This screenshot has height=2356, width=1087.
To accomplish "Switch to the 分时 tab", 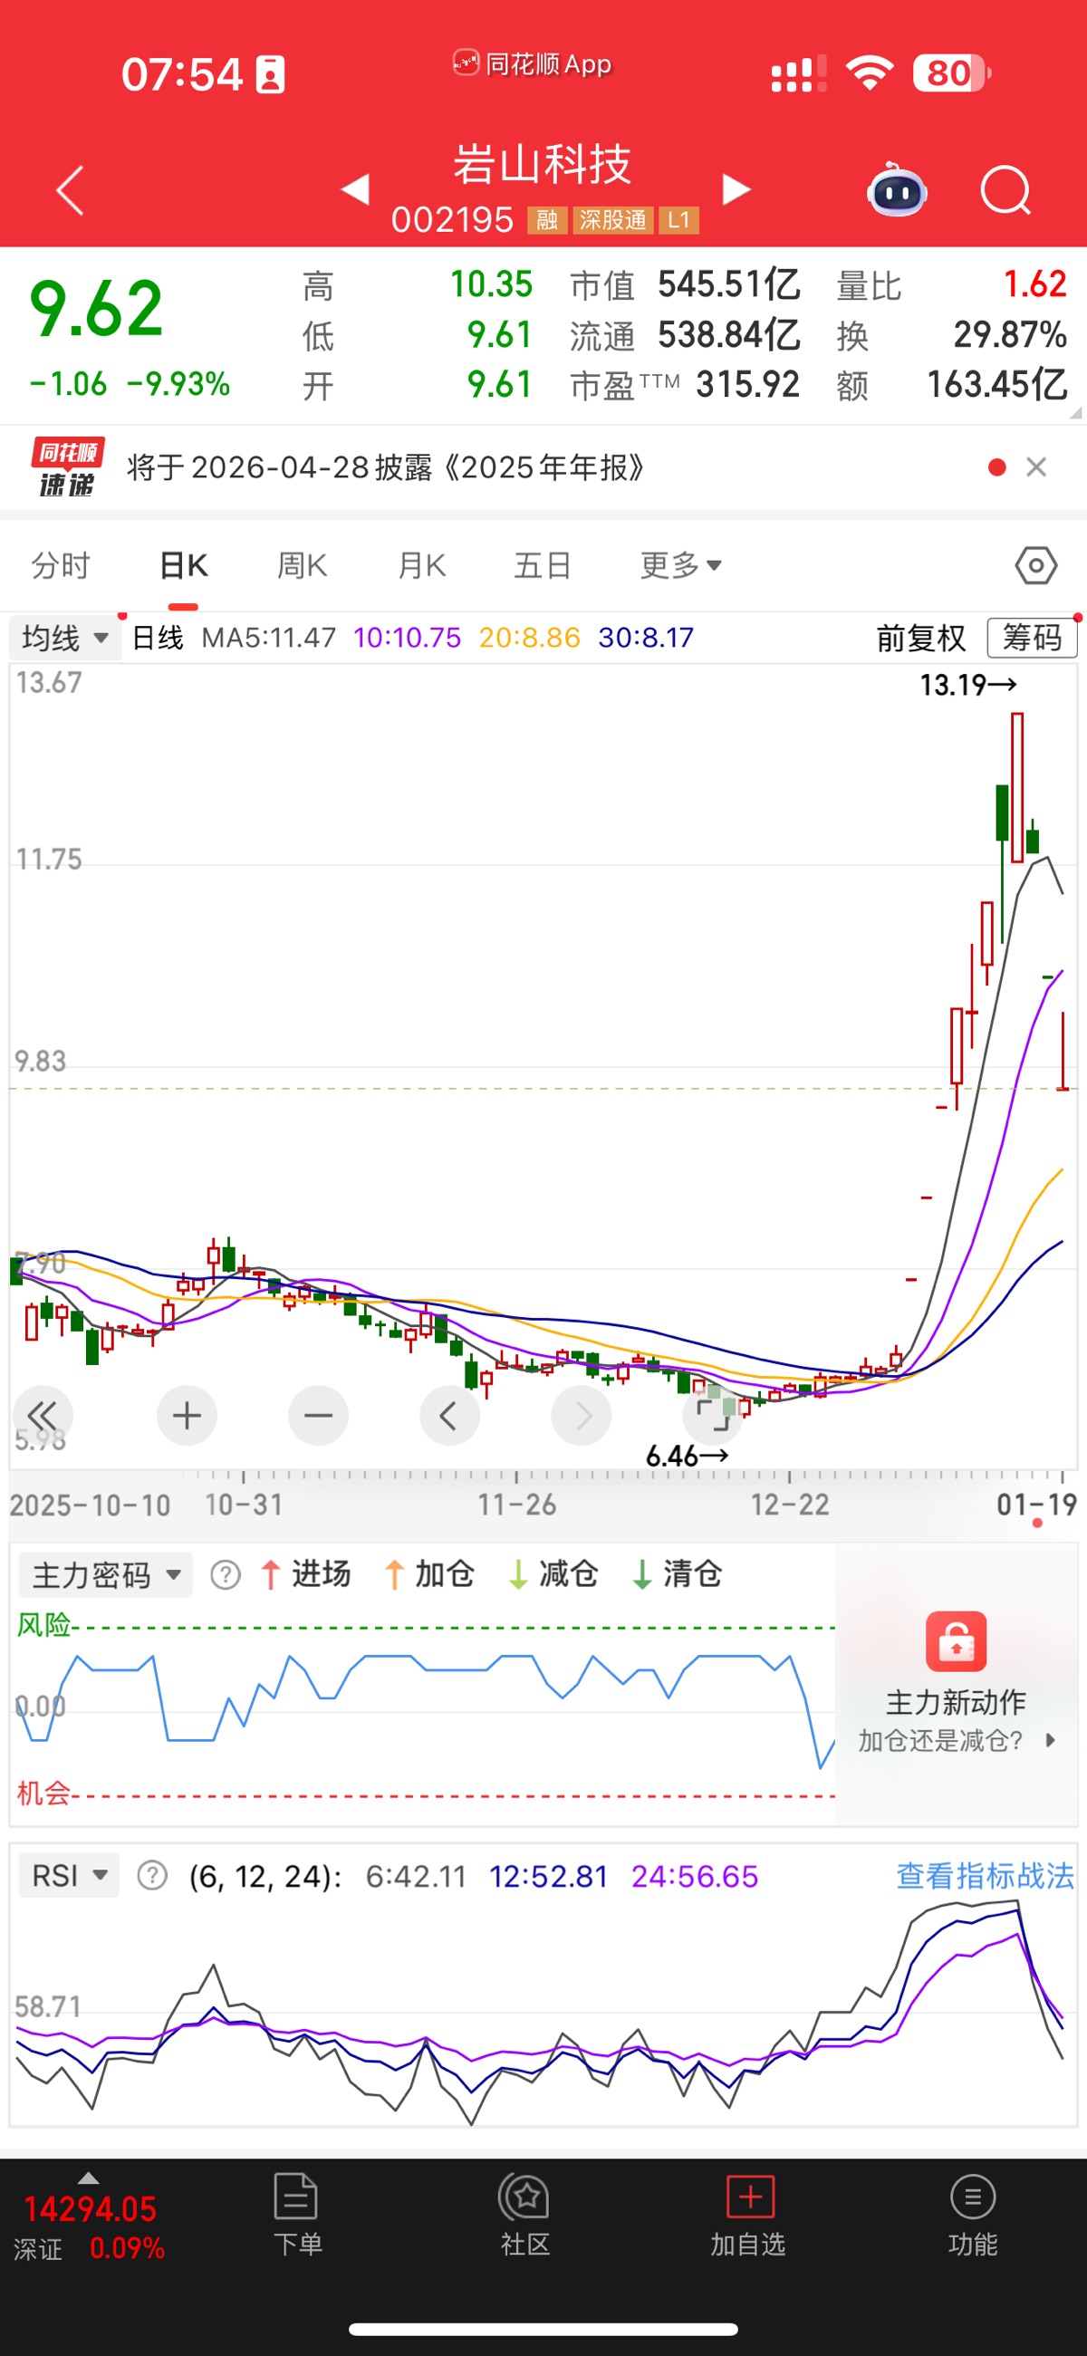I will [x=61, y=566].
